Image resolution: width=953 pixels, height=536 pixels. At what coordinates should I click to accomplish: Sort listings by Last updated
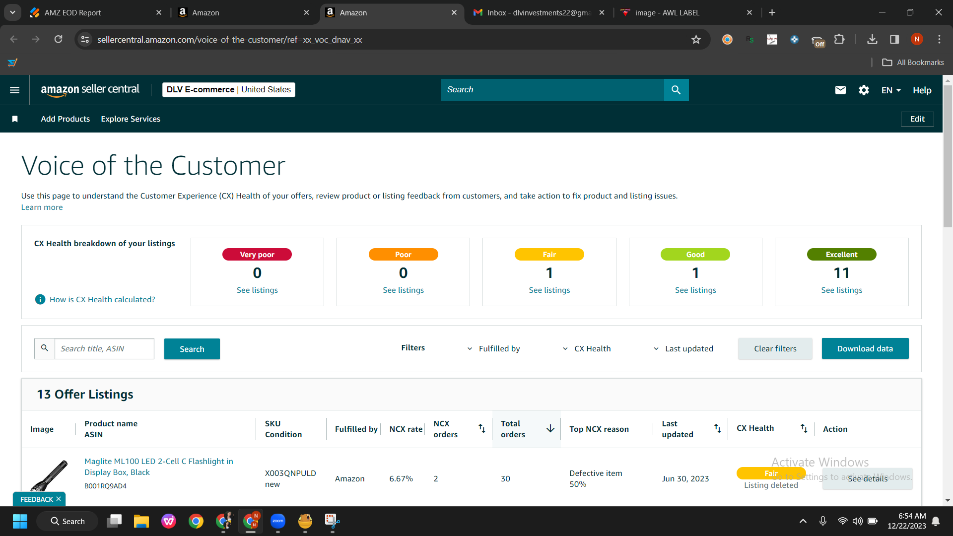717,428
